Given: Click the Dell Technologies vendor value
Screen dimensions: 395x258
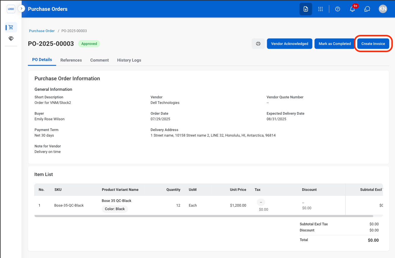Looking at the screenshot, I should 165,103.
